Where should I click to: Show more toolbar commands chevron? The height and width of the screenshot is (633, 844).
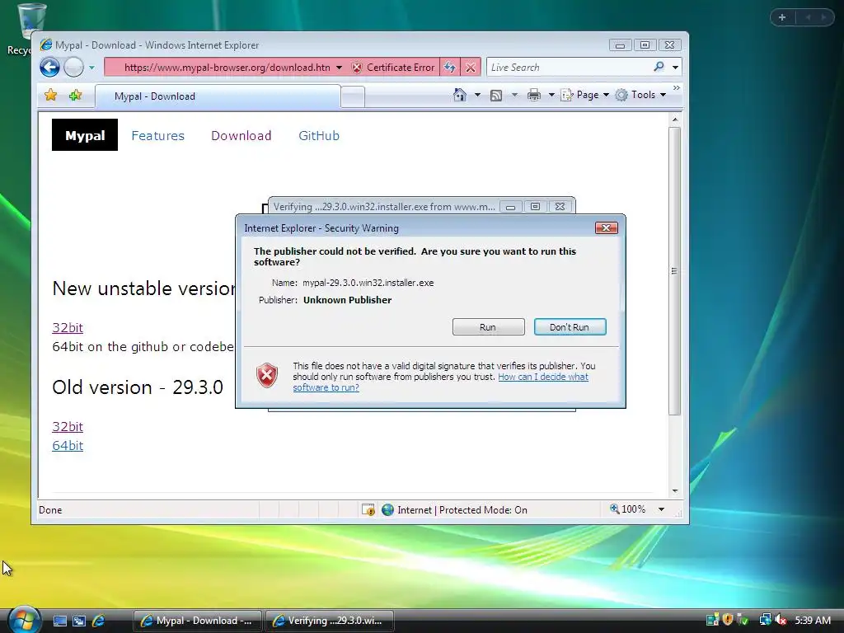tap(677, 87)
